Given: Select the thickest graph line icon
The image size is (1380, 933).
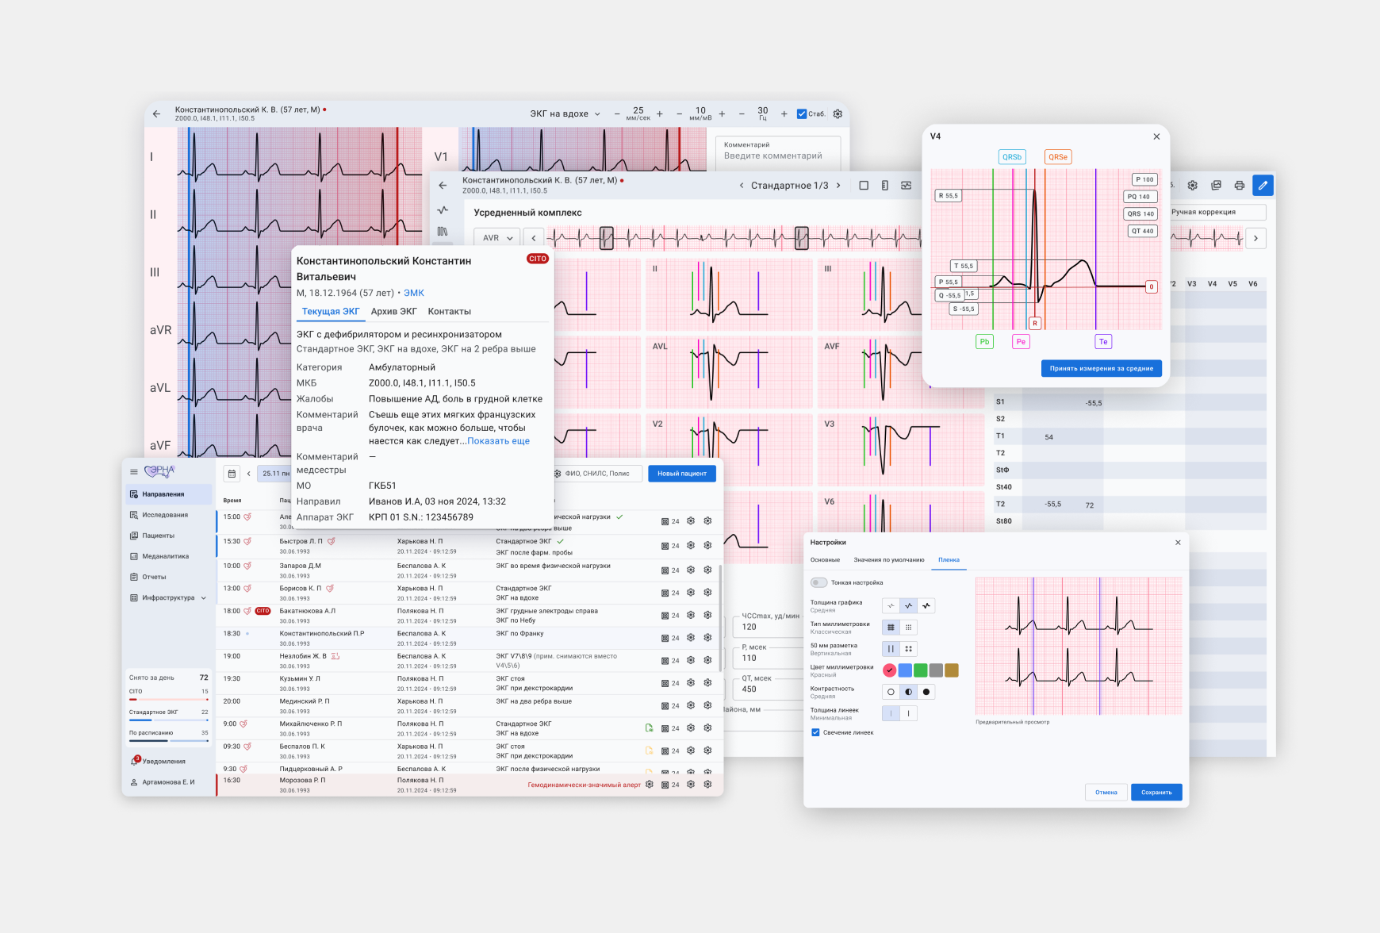Looking at the screenshot, I should click(x=926, y=606).
